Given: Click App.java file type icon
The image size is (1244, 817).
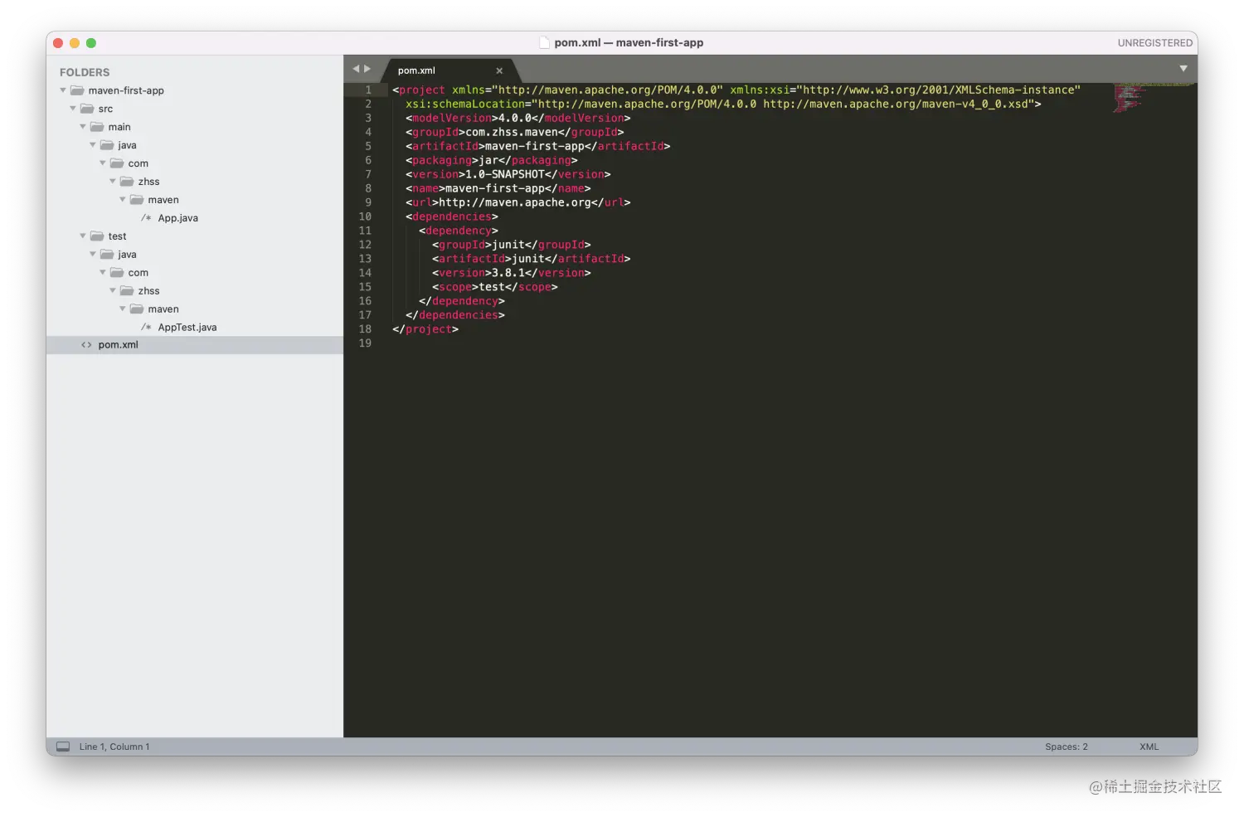Looking at the screenshot, I should pyautogui.click(x=147, y=218).
